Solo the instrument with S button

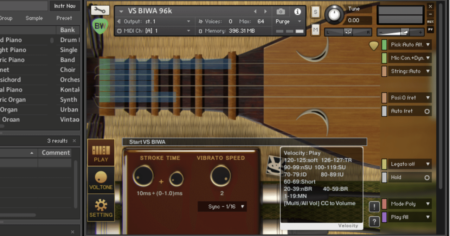coord(315,12)
